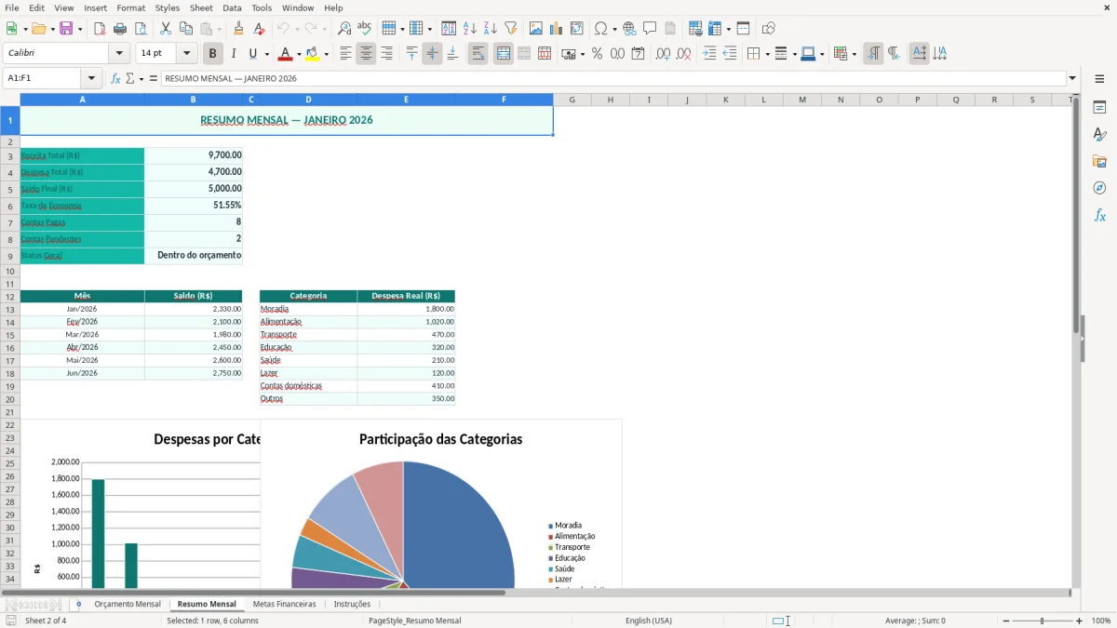The width and height of the screenshot is (1117, 628).
Task: Insert special character omega icon
Action: (600, 29)
